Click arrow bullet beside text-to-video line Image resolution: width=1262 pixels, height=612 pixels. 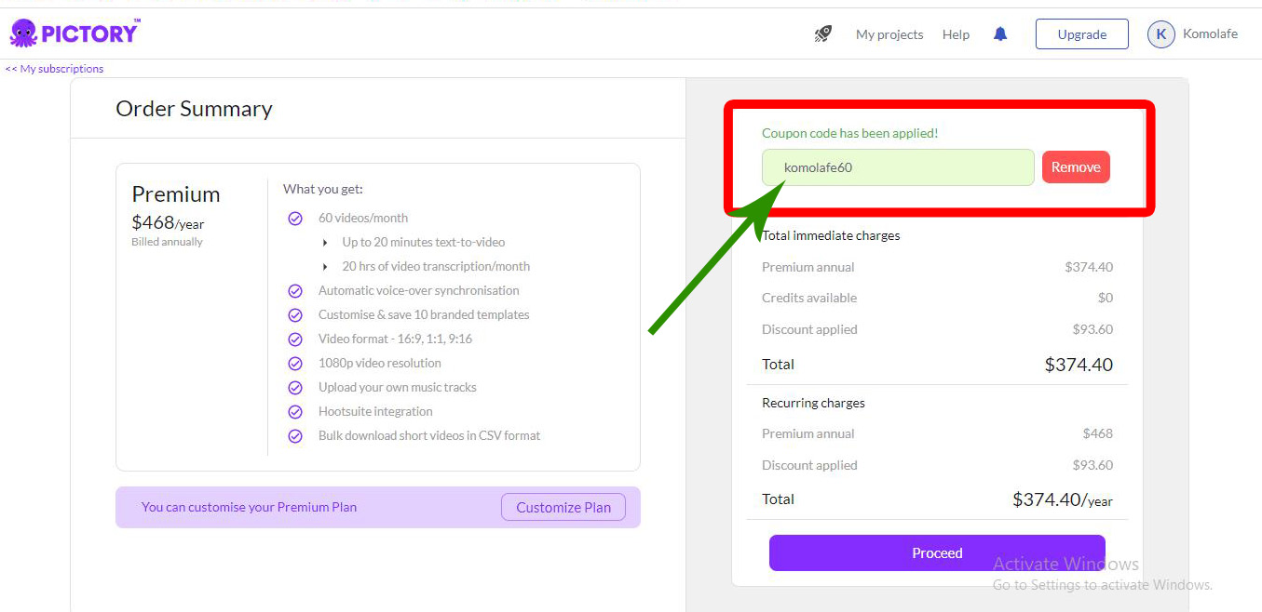tap(325, 243)
